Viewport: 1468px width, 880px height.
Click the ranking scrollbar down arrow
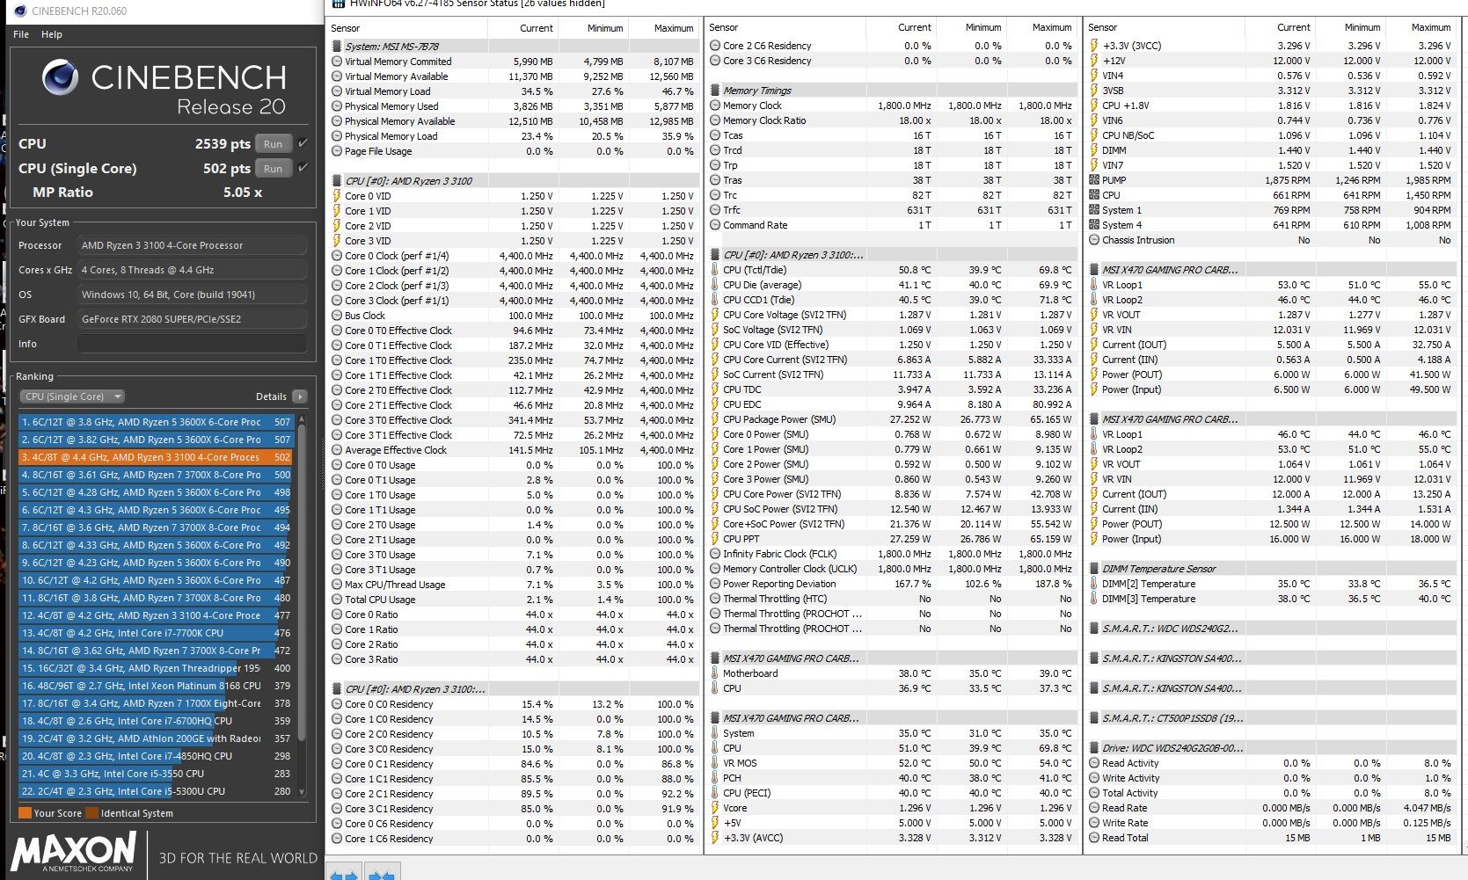pyautogui.click(x=303, y=792)
